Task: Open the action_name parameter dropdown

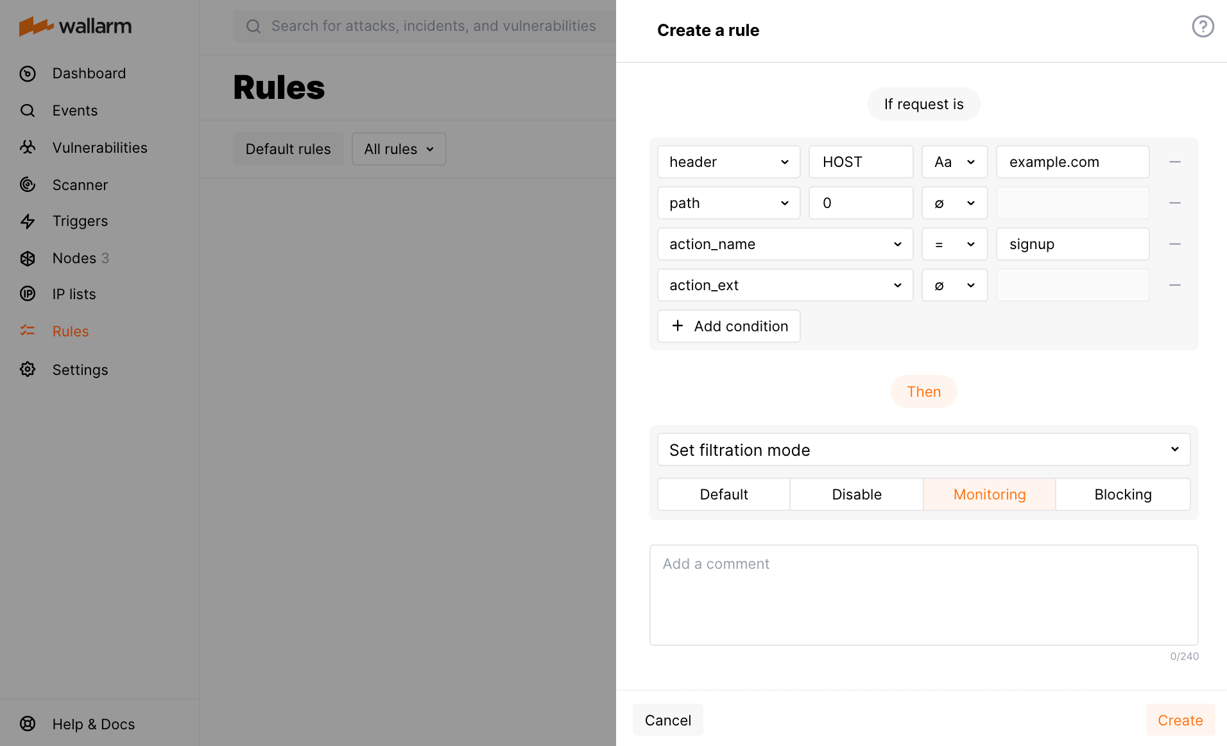Action: 784,245
